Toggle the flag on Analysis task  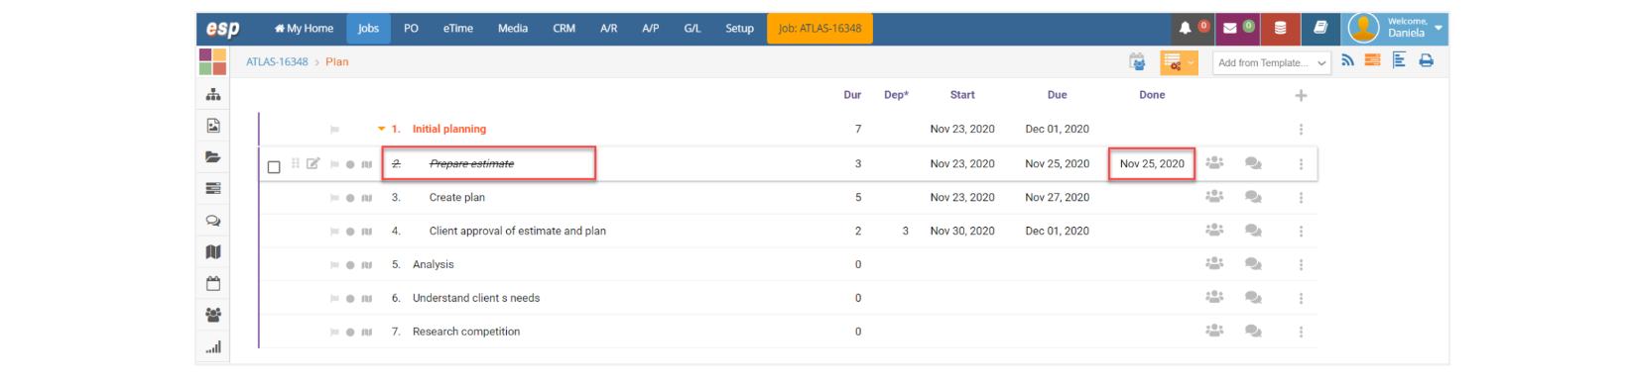334,265
